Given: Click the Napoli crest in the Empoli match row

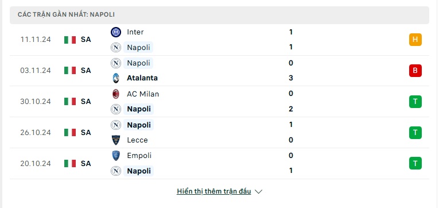Looking at the screenshot, I should coord(115,171).
